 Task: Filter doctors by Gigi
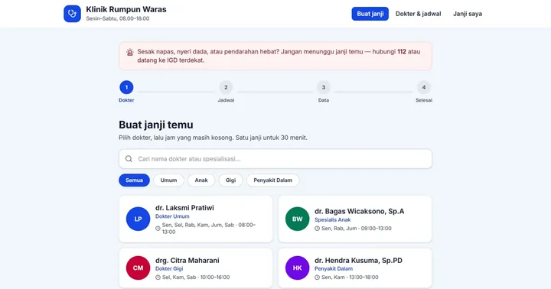point(230,180)
